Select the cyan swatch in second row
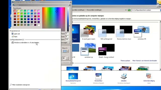 pyautogui.click(x=28, y=13)
